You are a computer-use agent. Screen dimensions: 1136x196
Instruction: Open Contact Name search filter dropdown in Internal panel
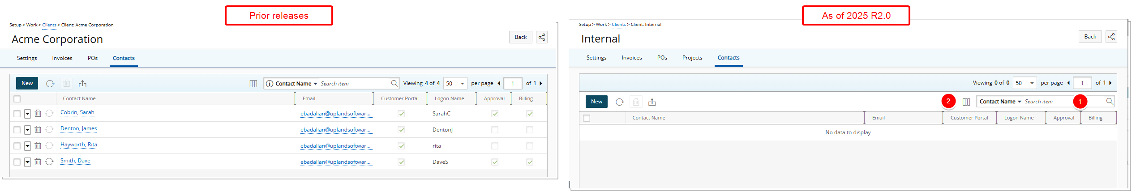click(1000, 102)
